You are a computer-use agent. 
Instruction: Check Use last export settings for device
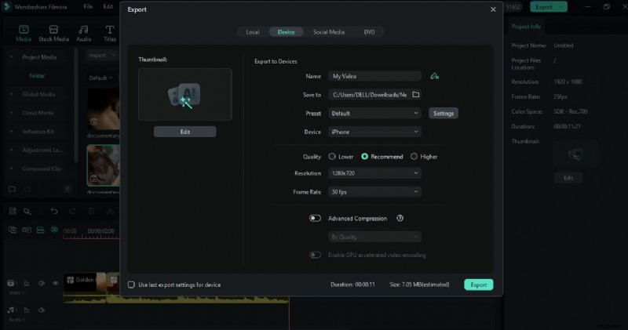[x=131, y=285]
